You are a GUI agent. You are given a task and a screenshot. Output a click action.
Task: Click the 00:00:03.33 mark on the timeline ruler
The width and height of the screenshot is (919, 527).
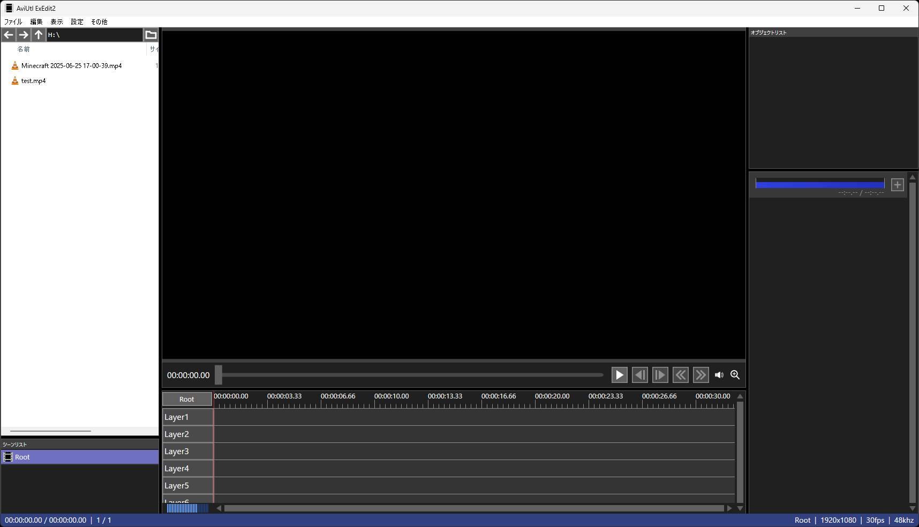tap(284, 396)
